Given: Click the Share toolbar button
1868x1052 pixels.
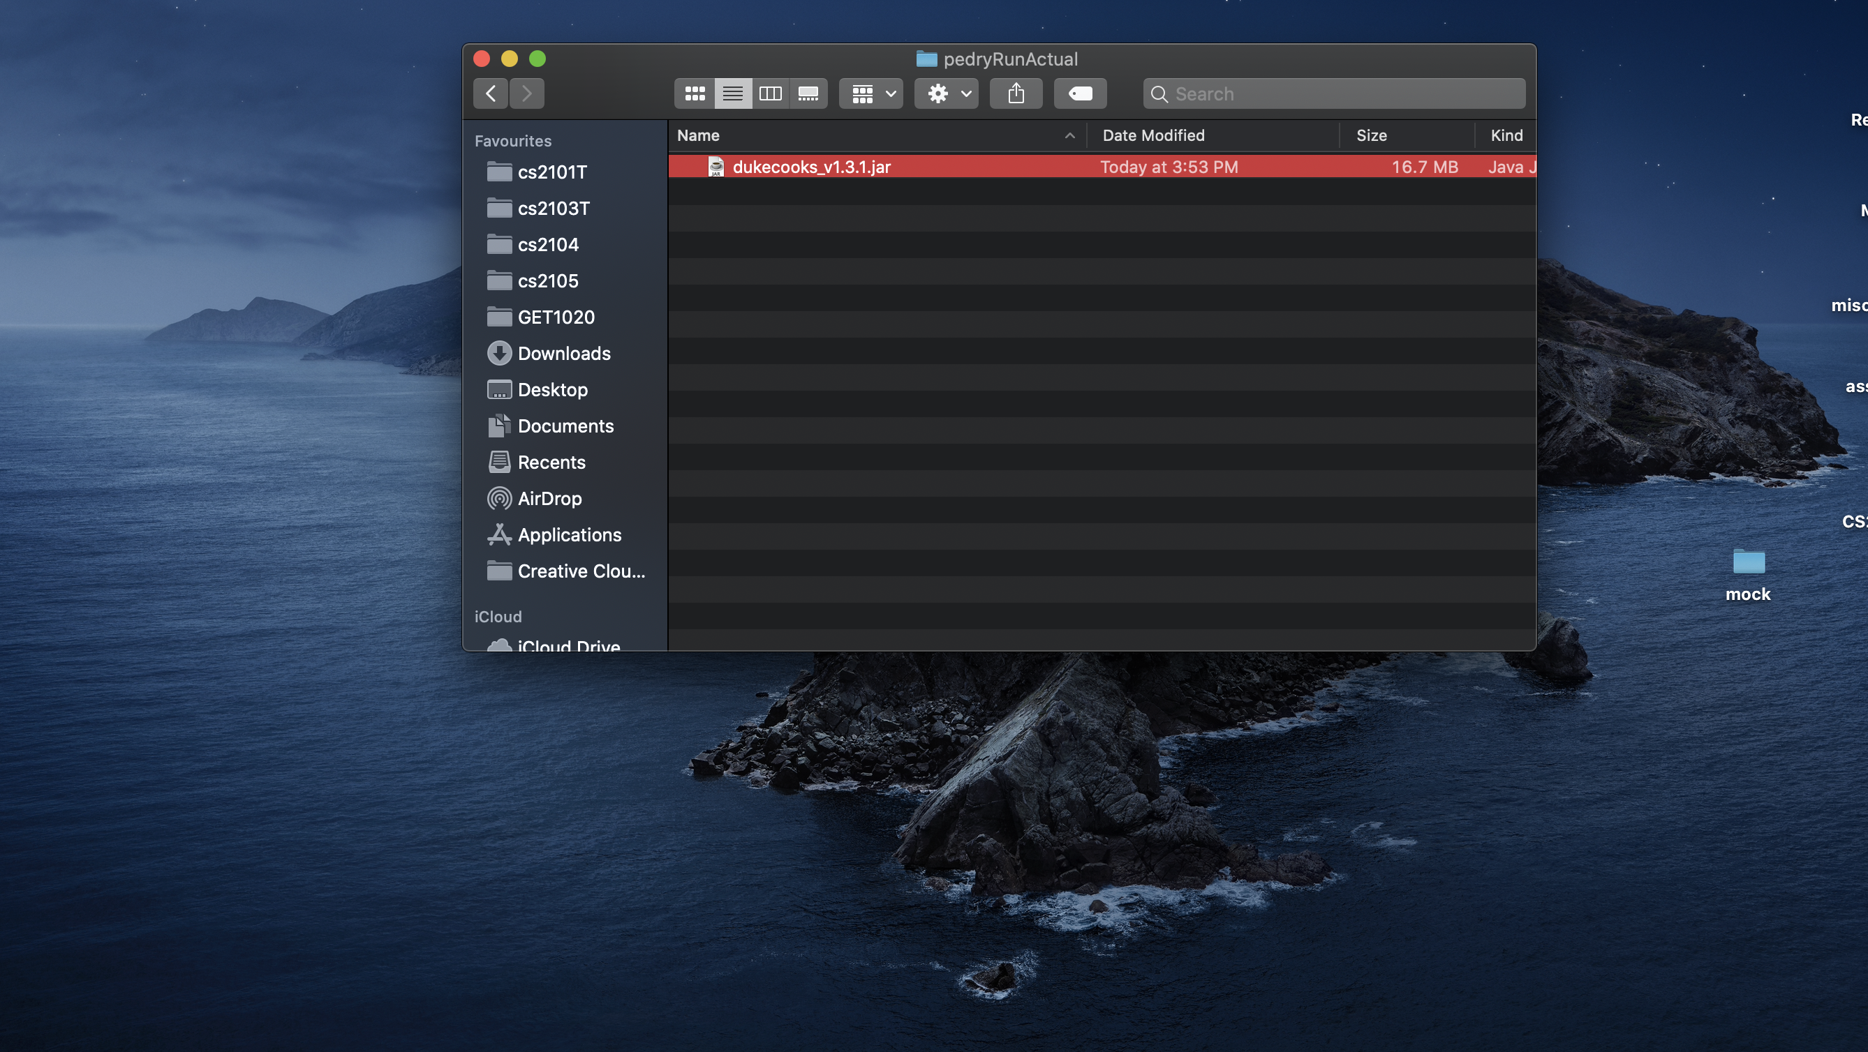Looking at the screenshot, I should [x=1016, y=93].
